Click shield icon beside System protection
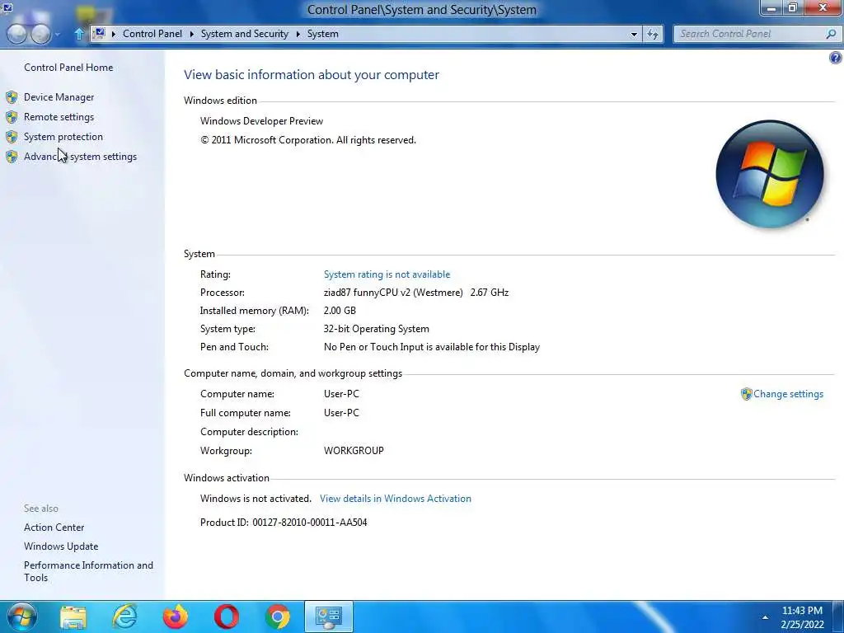Screen dimensions: 844x633 [x=12, y=137]
